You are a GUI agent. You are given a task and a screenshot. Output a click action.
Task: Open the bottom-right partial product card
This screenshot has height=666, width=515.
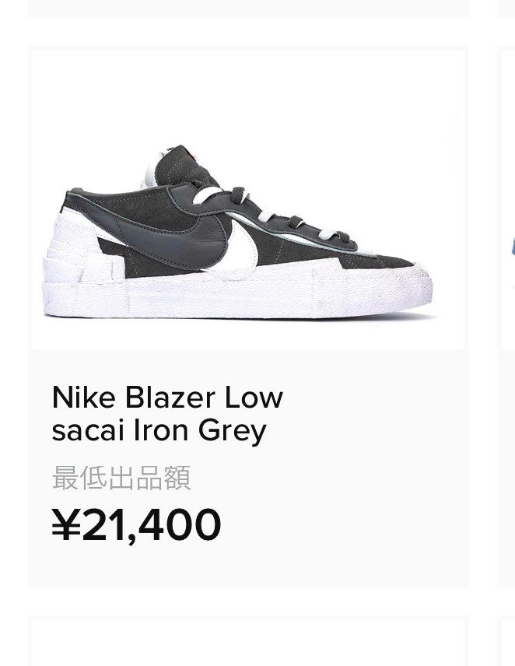506,643
